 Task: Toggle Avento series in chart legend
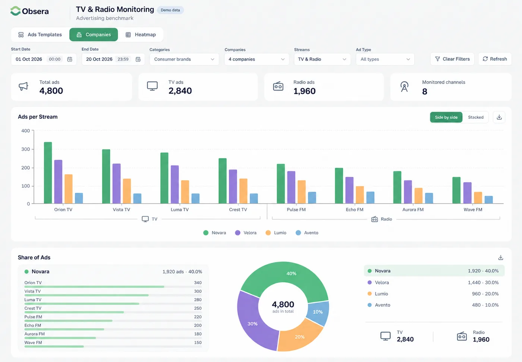click(x=307, y=233)
